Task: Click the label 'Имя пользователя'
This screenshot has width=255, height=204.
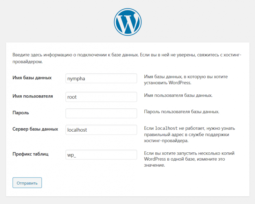Action: (x=33, y=96)
